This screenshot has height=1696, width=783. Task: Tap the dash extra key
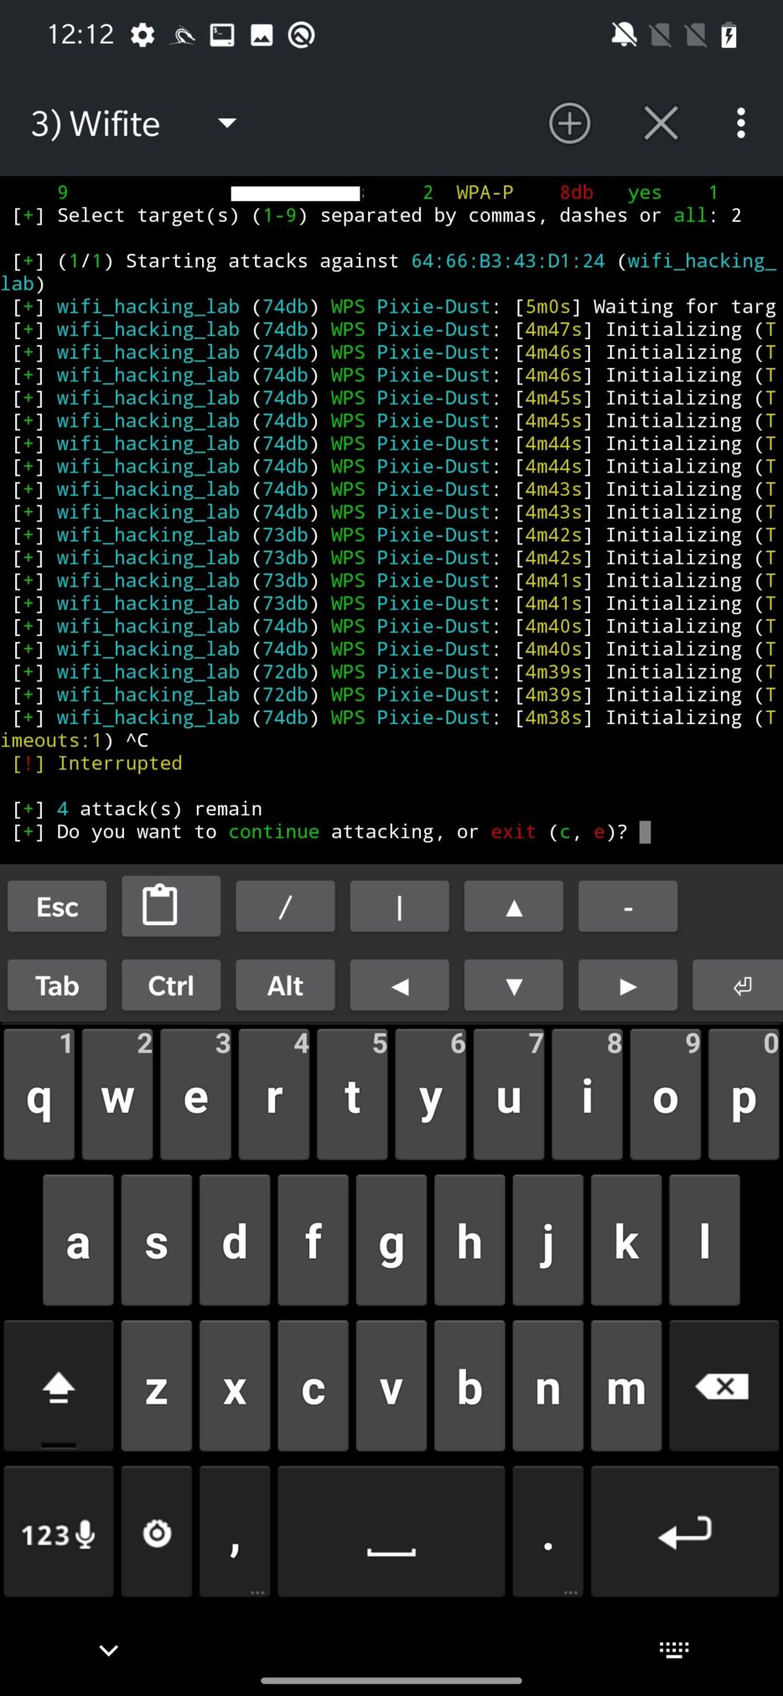(628, 907)
